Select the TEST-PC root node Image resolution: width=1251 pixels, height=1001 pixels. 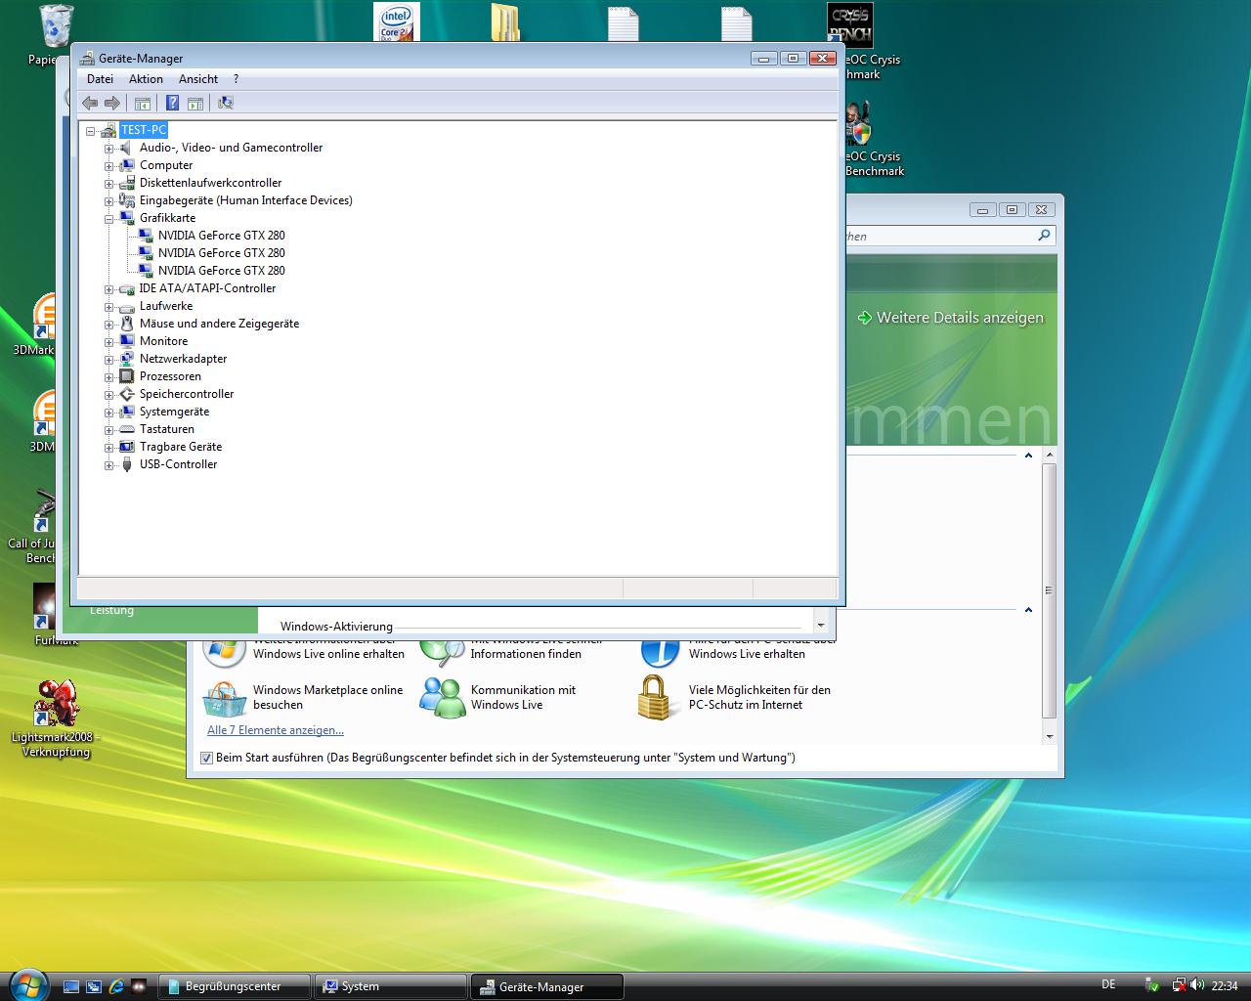(x=144, y=130)
